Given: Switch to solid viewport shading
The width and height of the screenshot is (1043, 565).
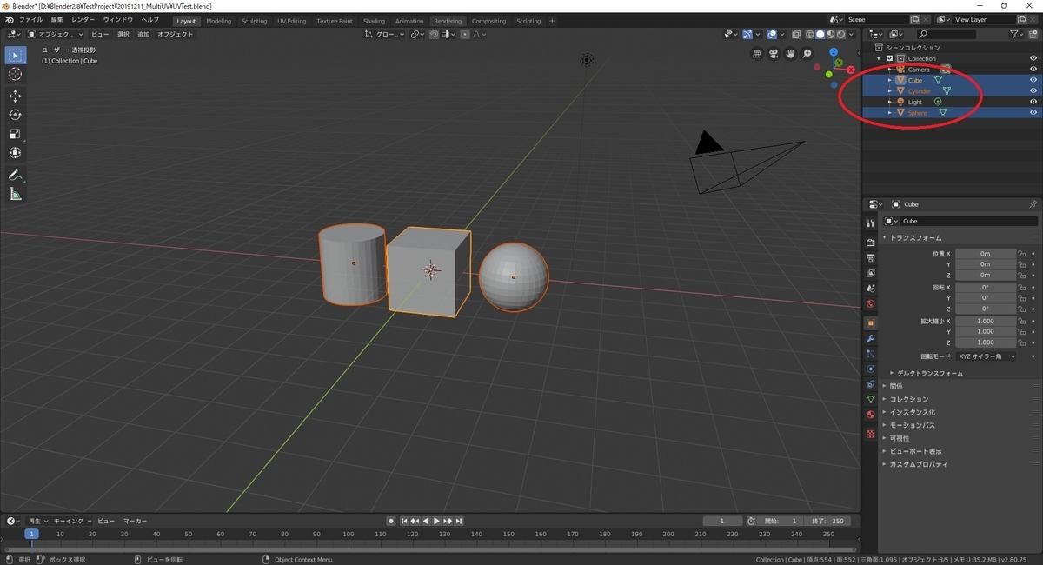Looking at the screenshot, I should pyautogui.click(x=820, y=34).
